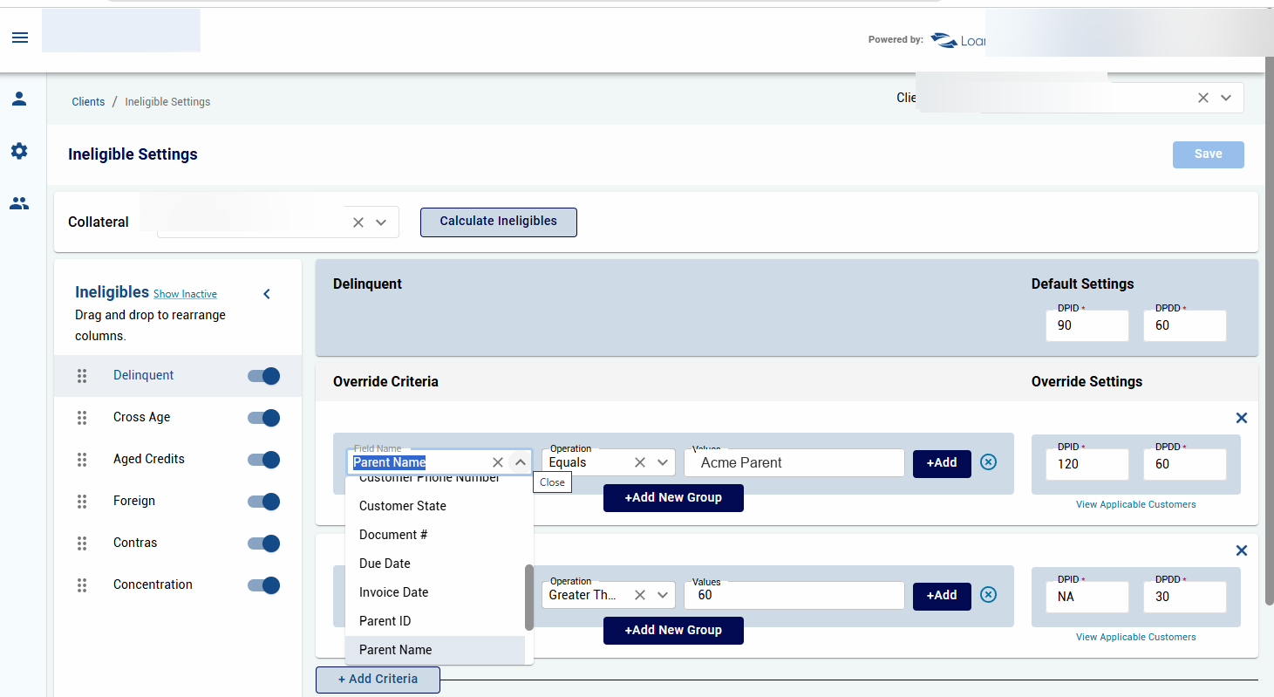Screen dimensions: 1274x697
Task: Click +Add New Group under first criteria
Action: click(673, 498)
